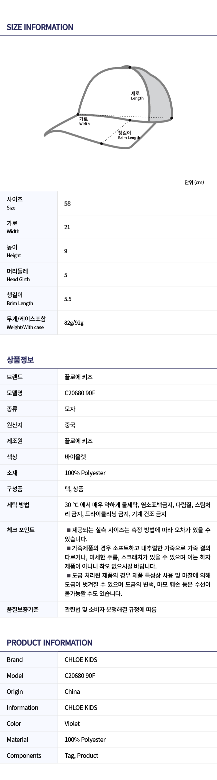Click the Width value 21
This screenshot has width=217, height=780.
(67, 227)
